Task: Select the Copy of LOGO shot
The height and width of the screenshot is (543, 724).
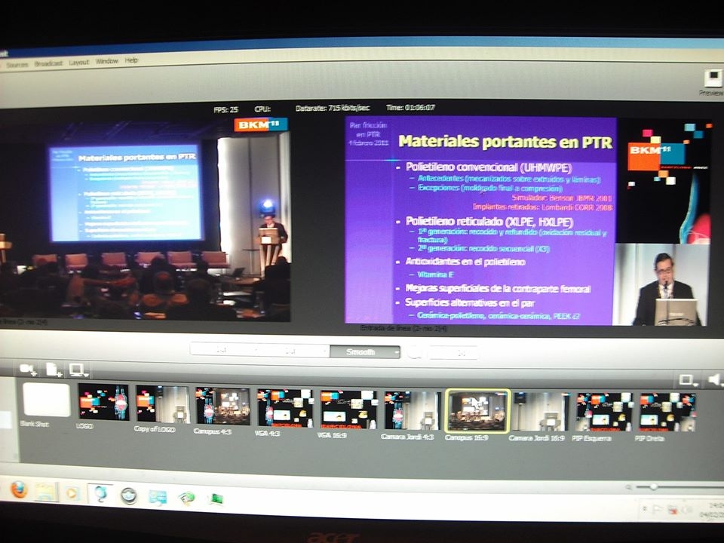Action: pos(163,404)
